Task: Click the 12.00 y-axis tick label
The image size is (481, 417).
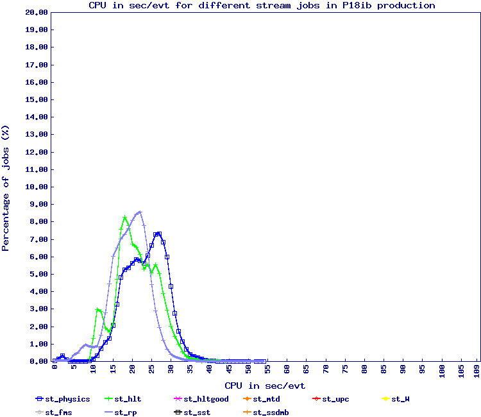Action: click(x=37, y=152)
